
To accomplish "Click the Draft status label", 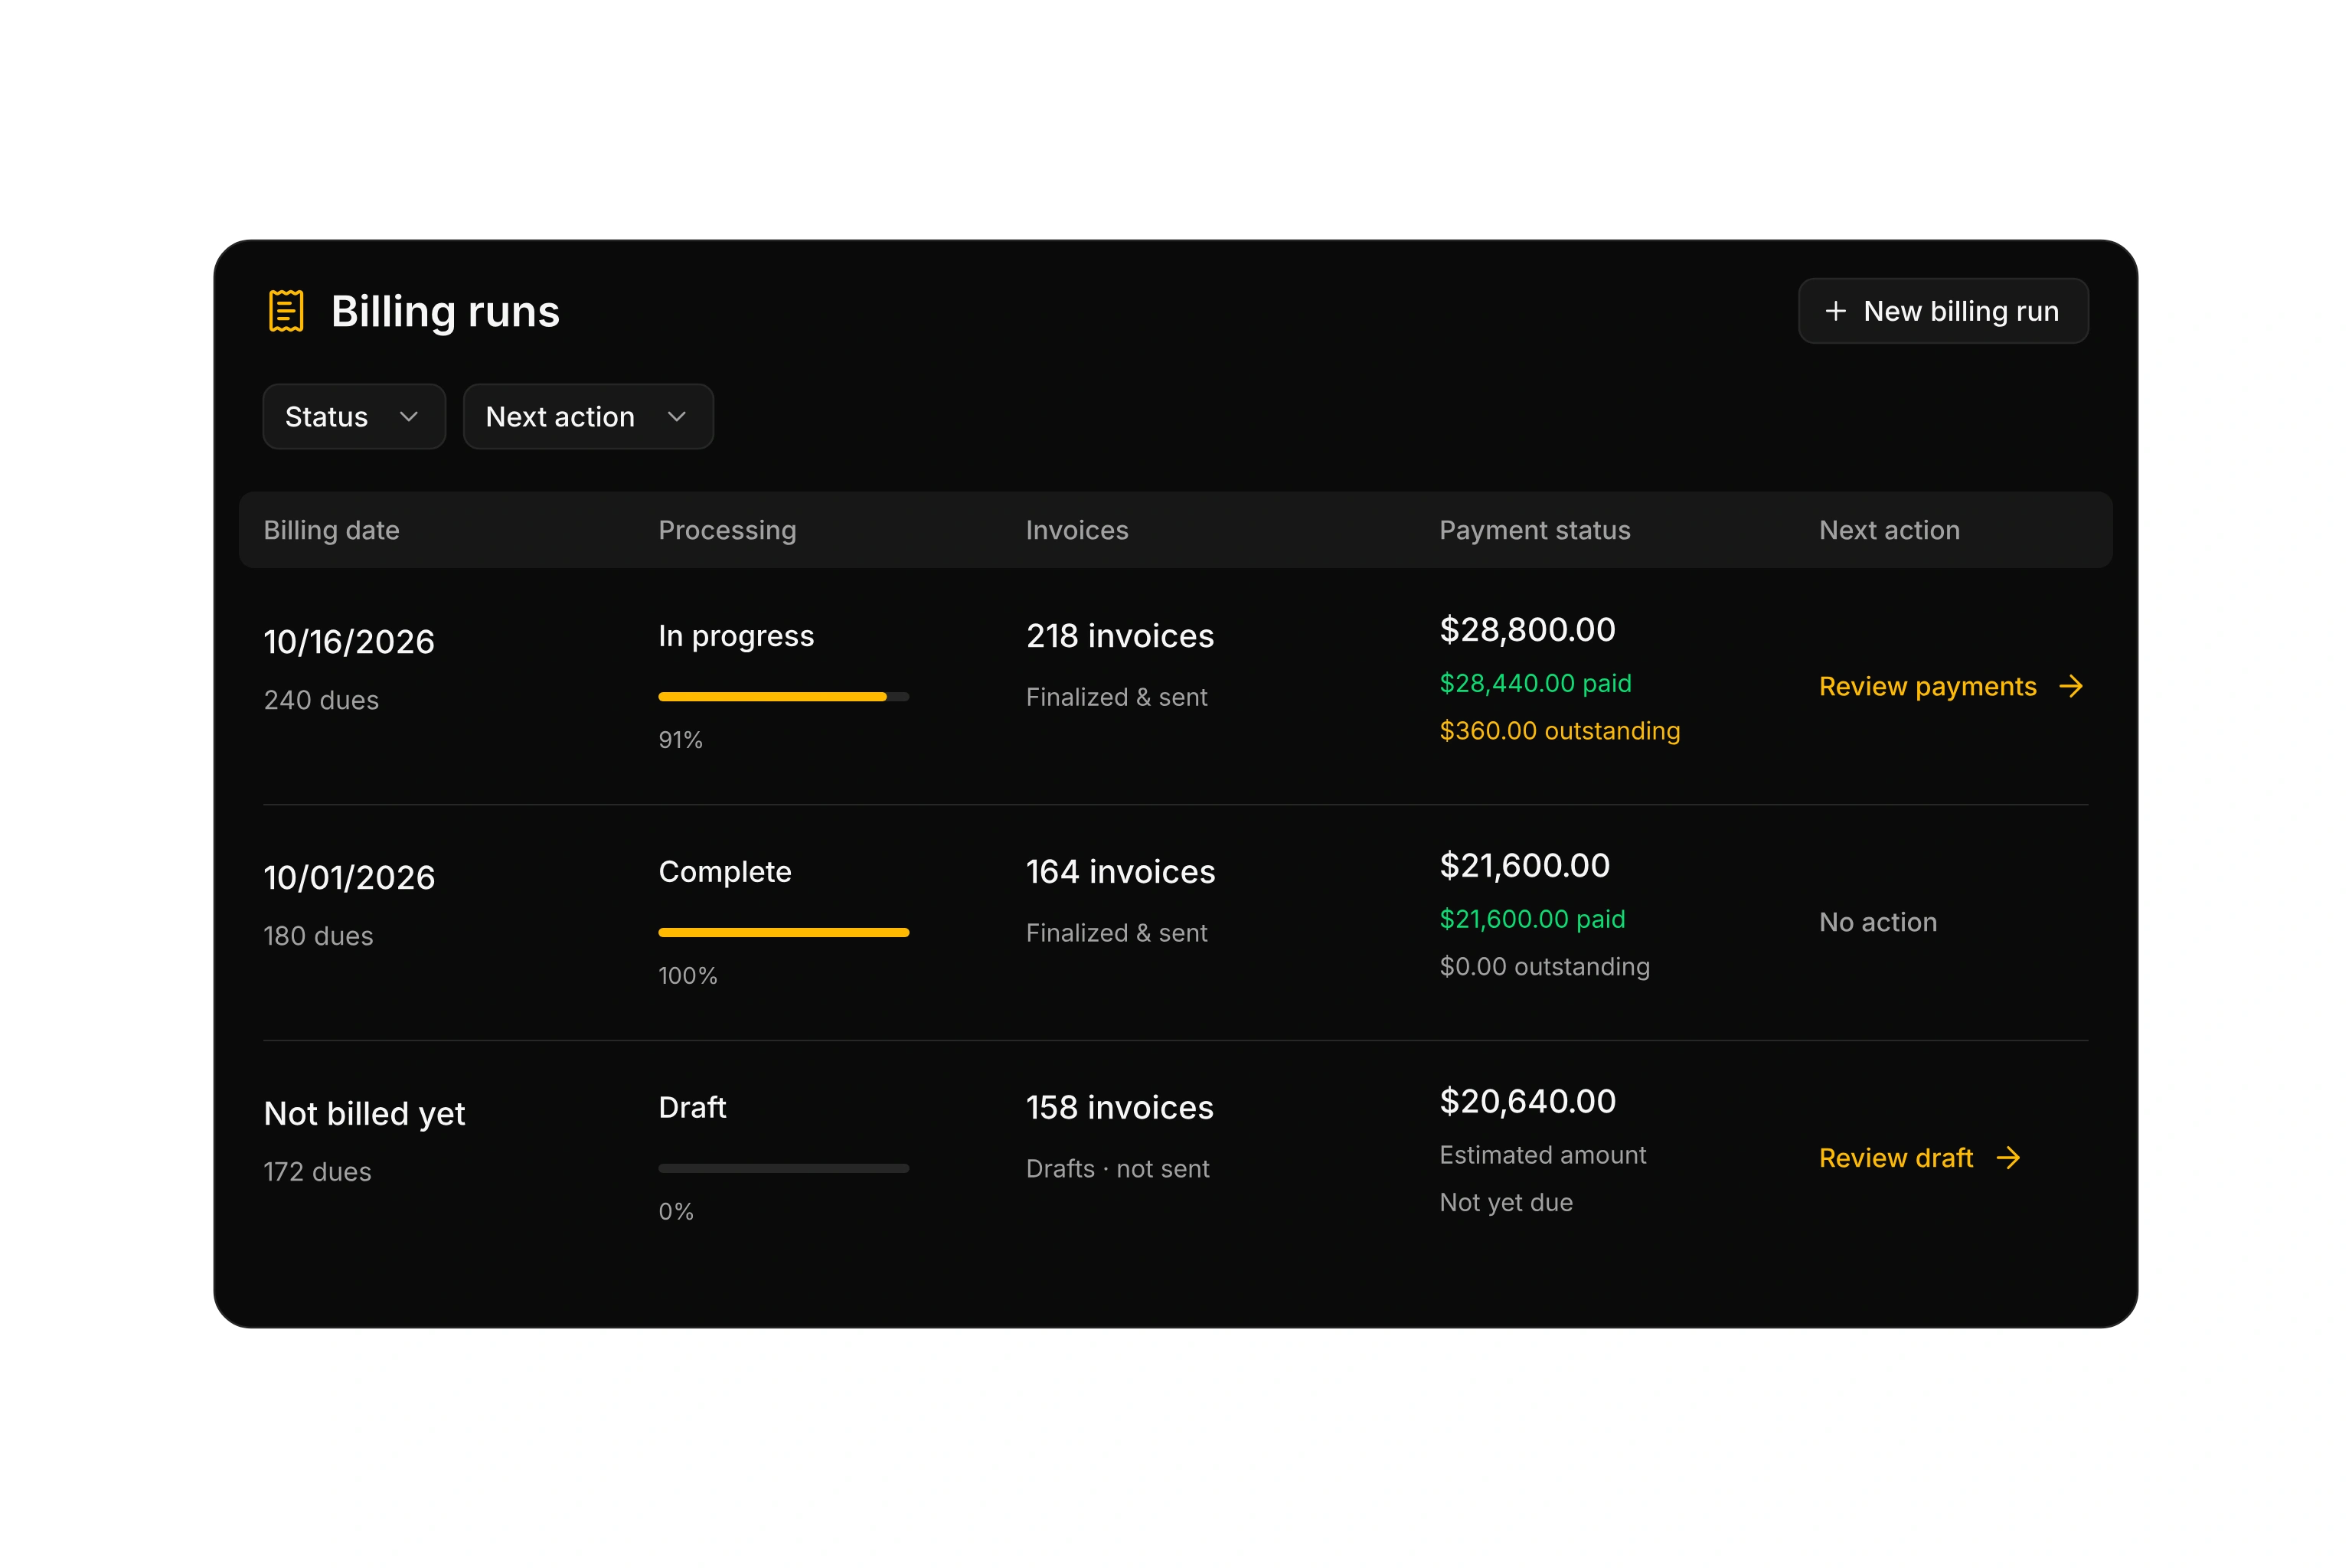I will click(x=692, y=1108).
